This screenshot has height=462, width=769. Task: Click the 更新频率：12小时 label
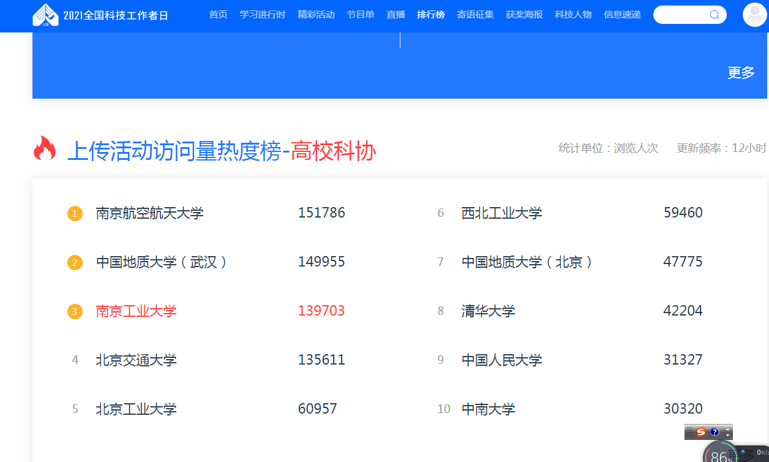(722, 148)
